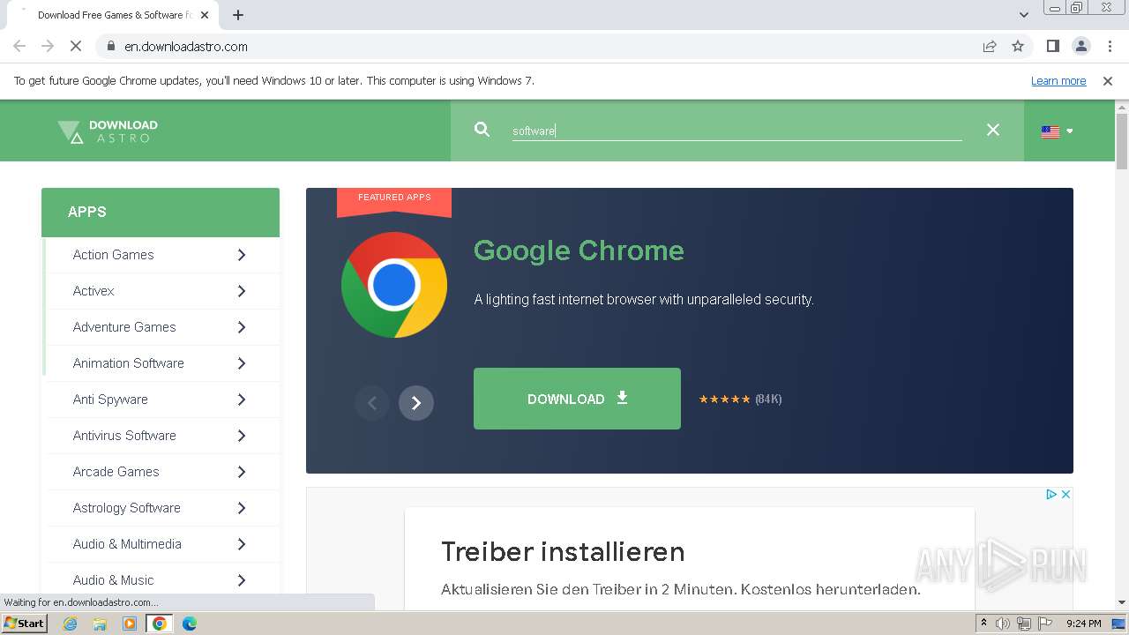Share this page icon
Image resolution: width=1129 pixels, height=635 pixels.
coord(990,46)
